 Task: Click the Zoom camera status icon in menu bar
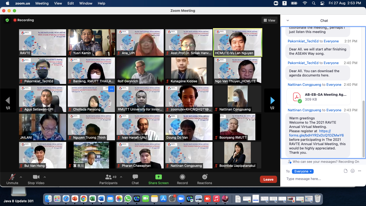click(x=276, y=3)
